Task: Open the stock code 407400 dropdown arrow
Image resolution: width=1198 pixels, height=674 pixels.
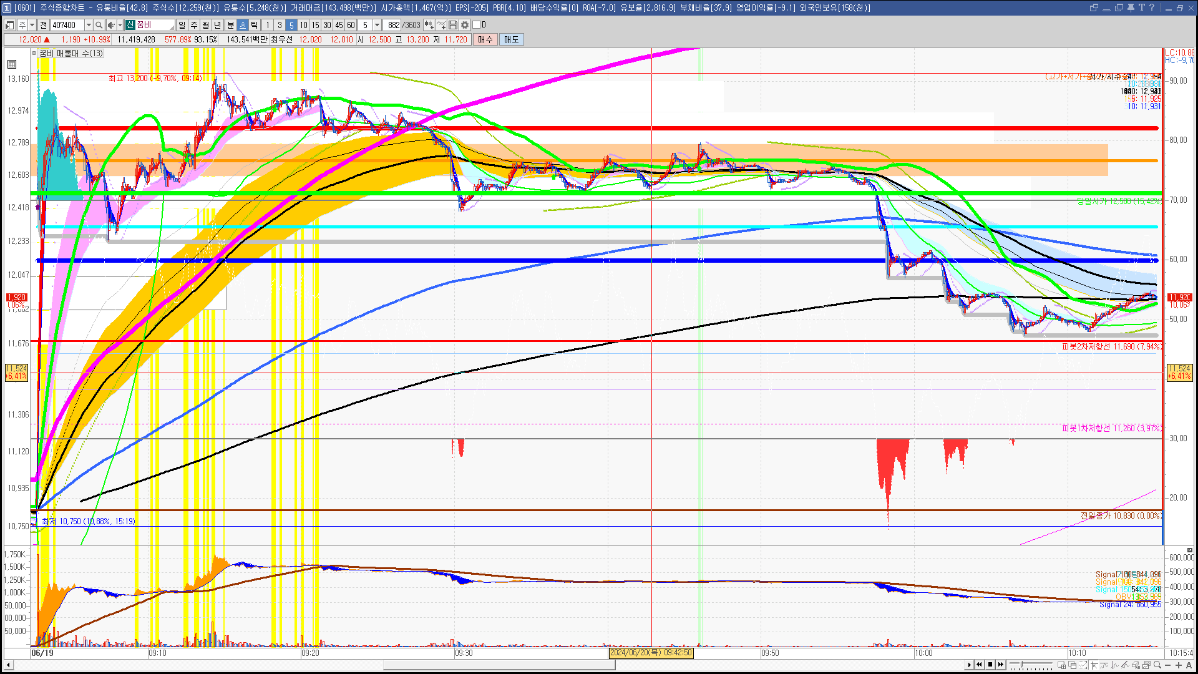Action: [x=89, y=25]
